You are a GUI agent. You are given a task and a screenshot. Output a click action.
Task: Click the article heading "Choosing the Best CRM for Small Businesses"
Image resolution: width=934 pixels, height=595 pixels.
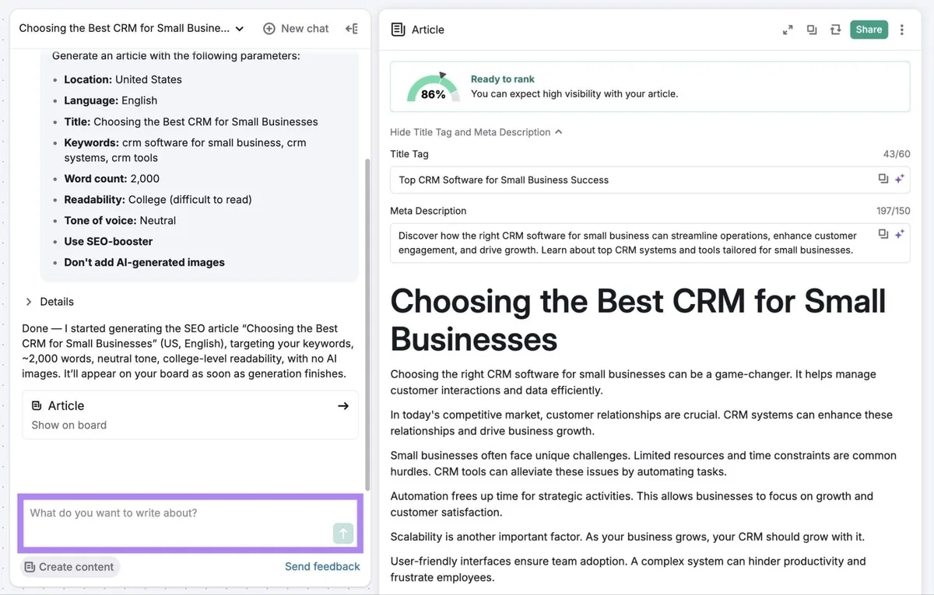tap(638, 320)
